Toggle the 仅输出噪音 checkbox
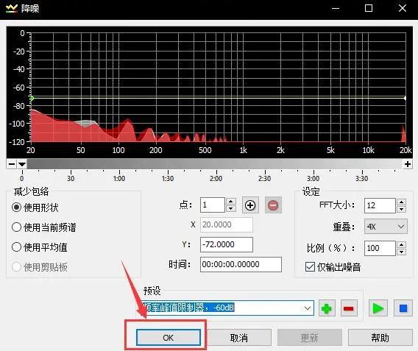This screenshot has width=418, height=351. pos(310,267)
